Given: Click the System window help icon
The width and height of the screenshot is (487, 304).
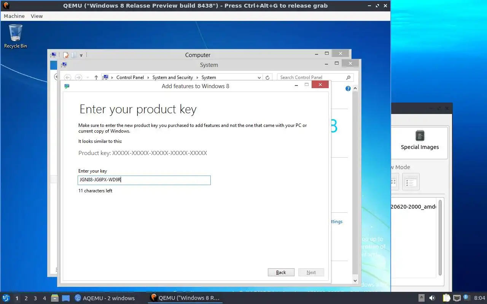Looking at the screenshot, I should (x=348, y=89).
